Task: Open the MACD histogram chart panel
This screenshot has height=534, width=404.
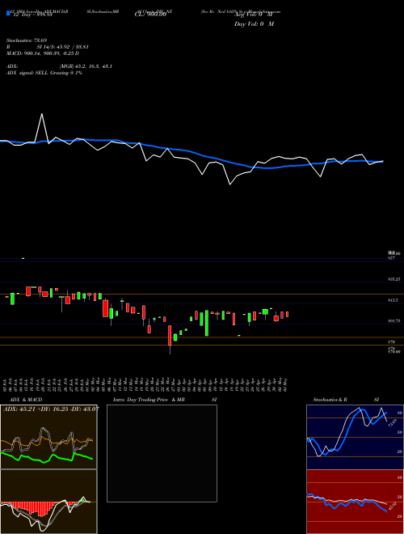Action: tap(48, 502)
